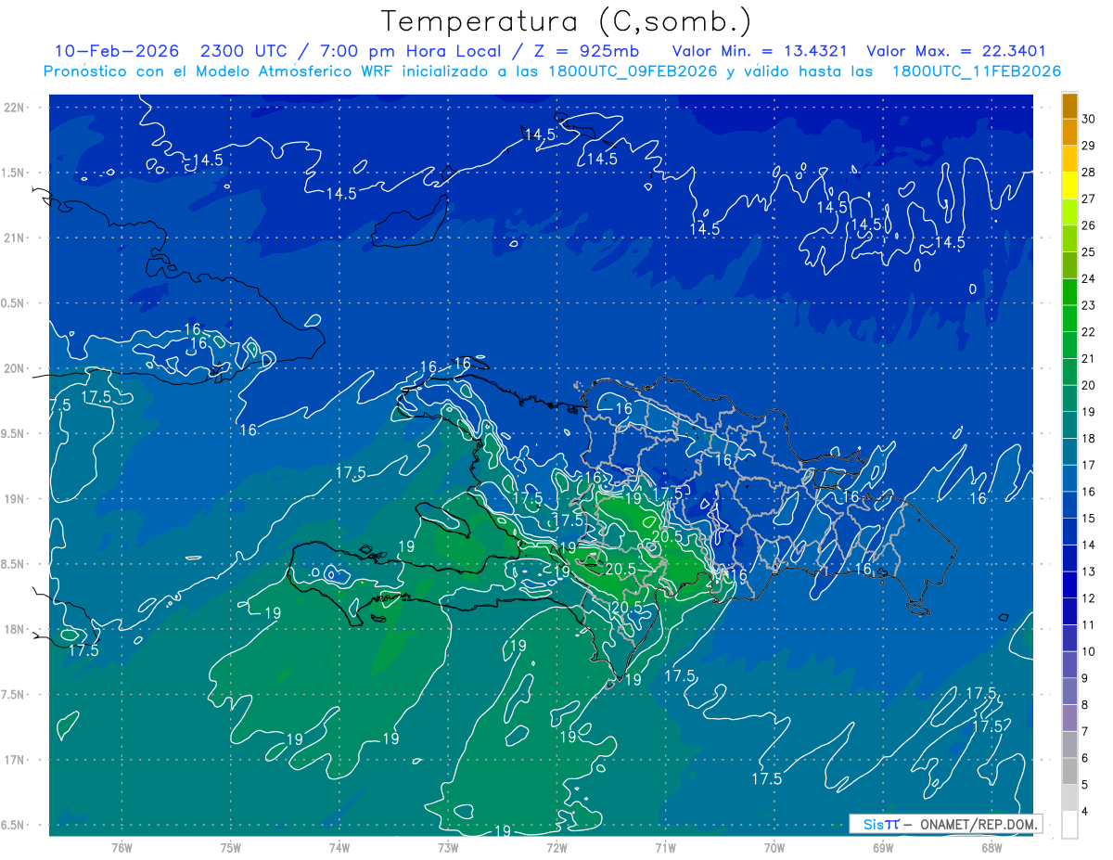Click the ONAMET/REP.DOM. logo box
The height and width of the screenshot is (860, 1113).
click(945, 824)
